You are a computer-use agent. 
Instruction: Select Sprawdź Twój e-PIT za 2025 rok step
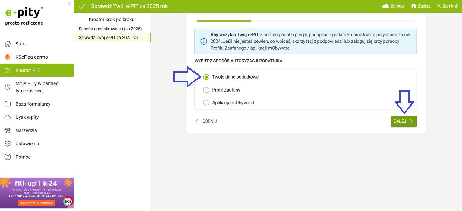coord(108,38)
